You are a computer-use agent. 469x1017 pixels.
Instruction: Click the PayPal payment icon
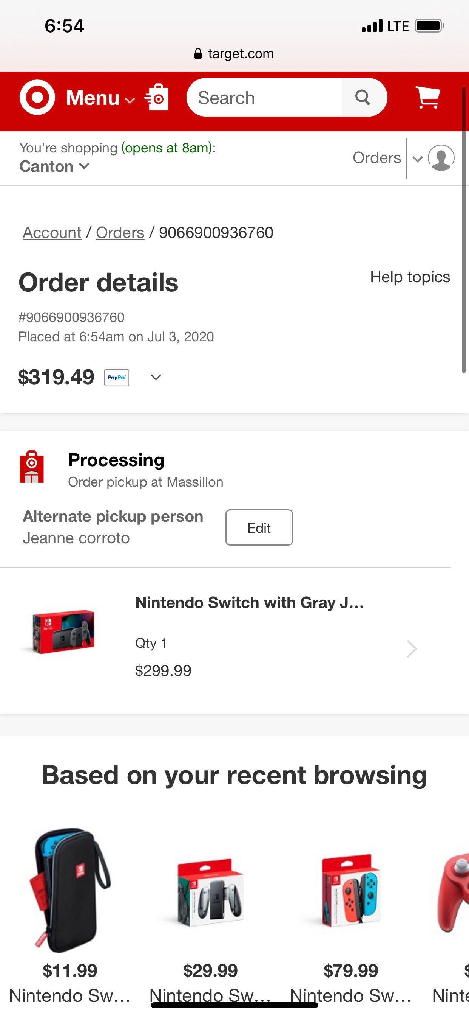[x=117, y=378]
